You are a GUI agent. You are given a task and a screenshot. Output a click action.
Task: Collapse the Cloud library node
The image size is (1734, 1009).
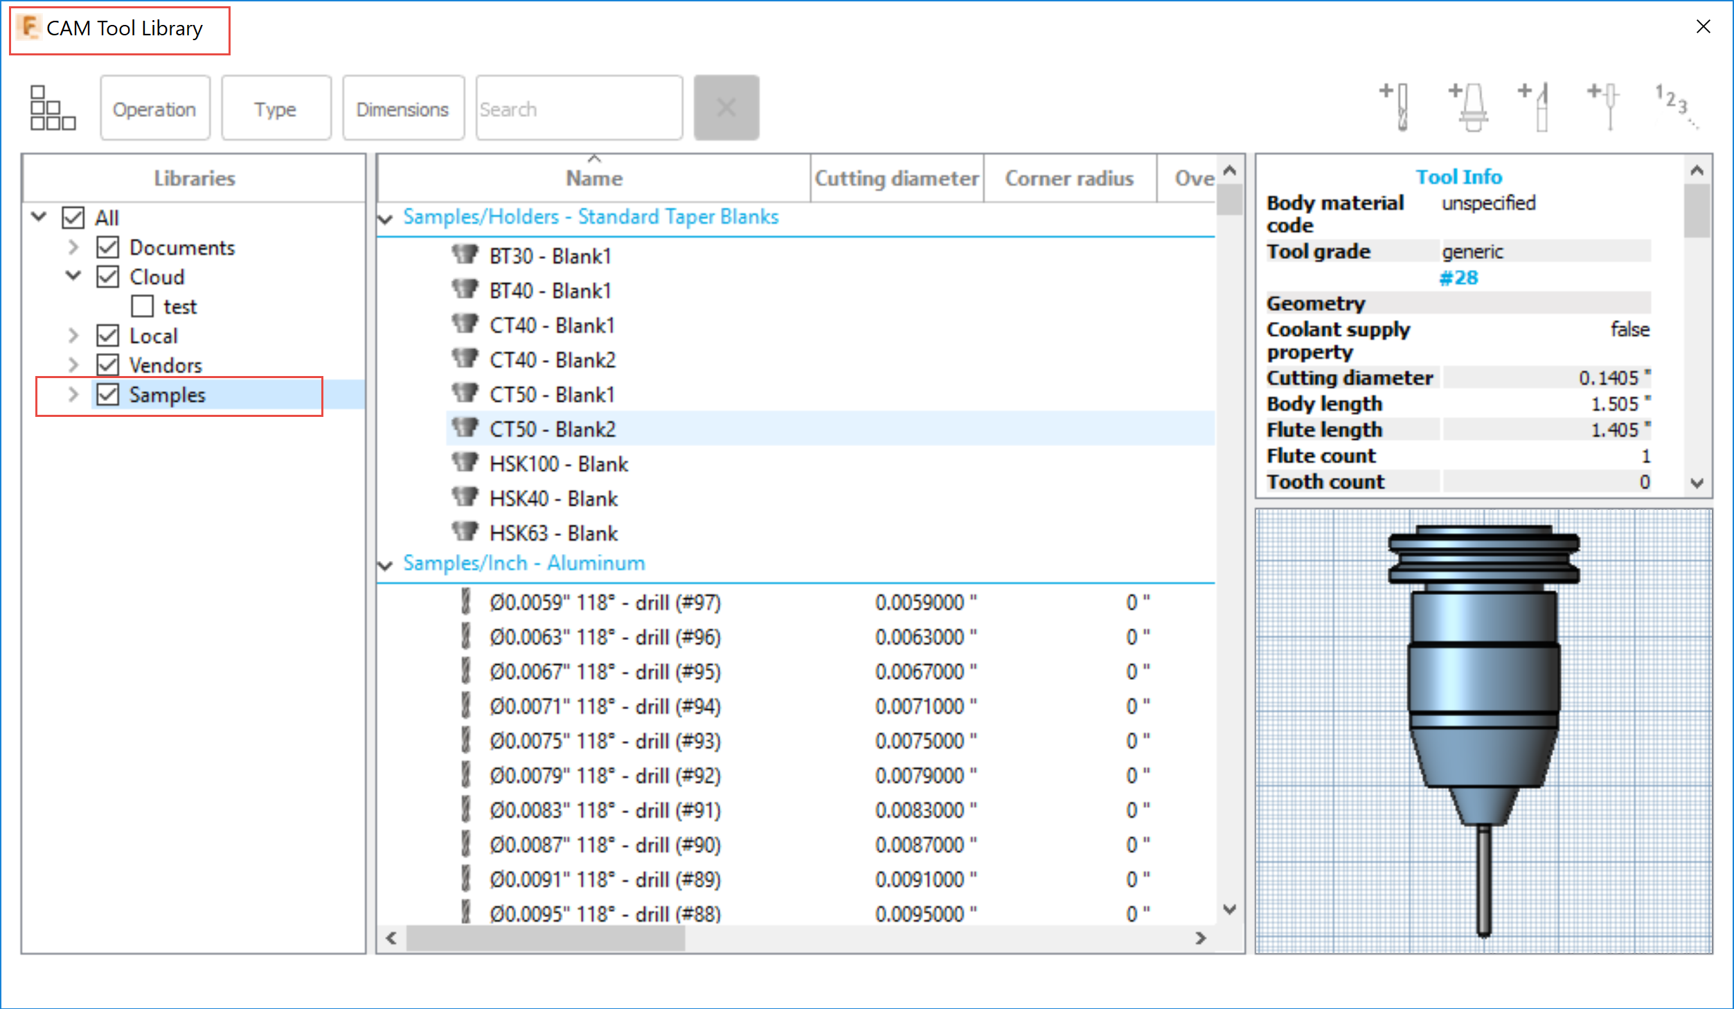73,276
